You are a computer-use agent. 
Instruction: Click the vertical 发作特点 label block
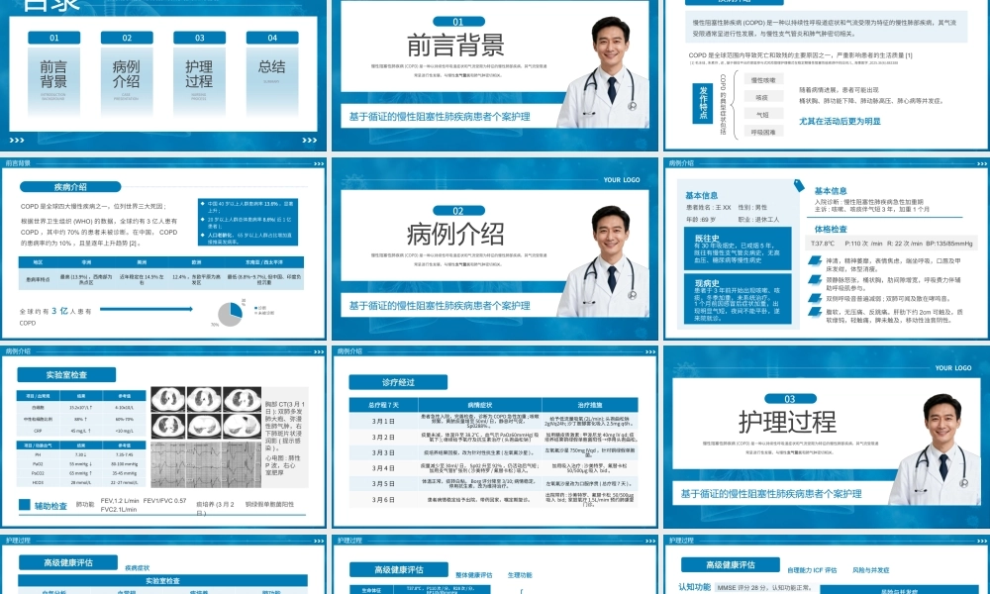[x=703, y=104]
